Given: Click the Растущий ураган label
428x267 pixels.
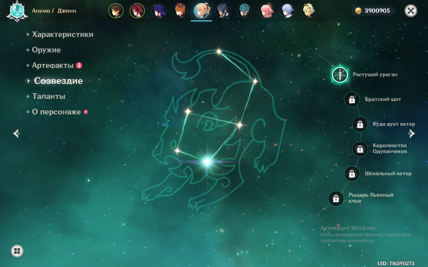Looking at the screenshot, I should pos(375,74).
